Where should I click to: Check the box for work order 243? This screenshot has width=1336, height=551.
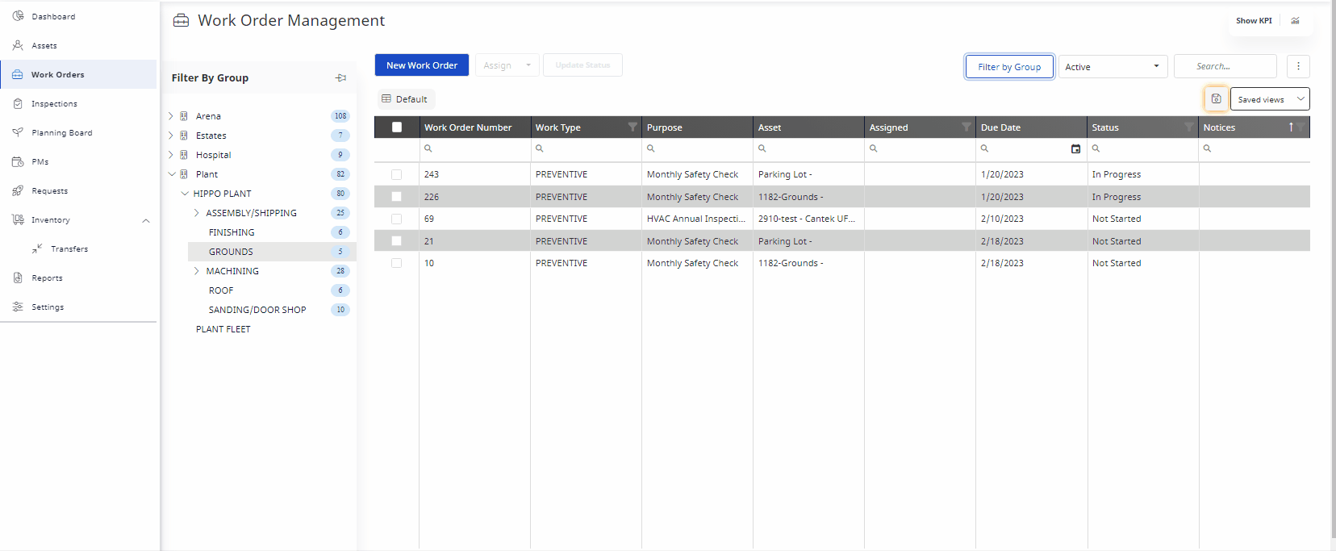(397, 174)
